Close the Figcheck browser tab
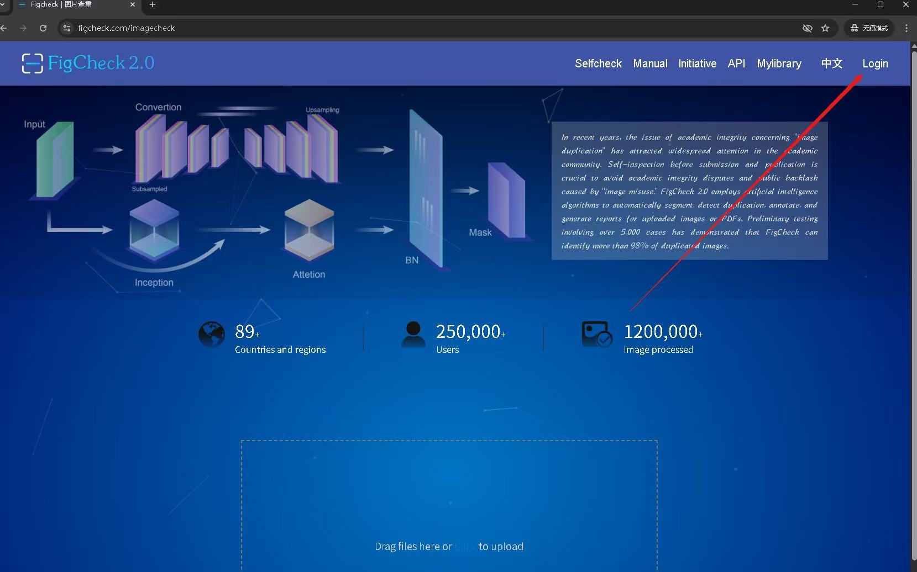The height and width of the screenshot is (572, 917). pyautogui.click(x=133, y=5)
